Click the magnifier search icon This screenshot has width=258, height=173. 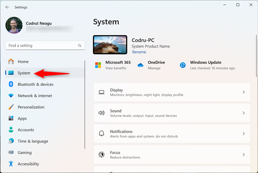click(80, 46)
